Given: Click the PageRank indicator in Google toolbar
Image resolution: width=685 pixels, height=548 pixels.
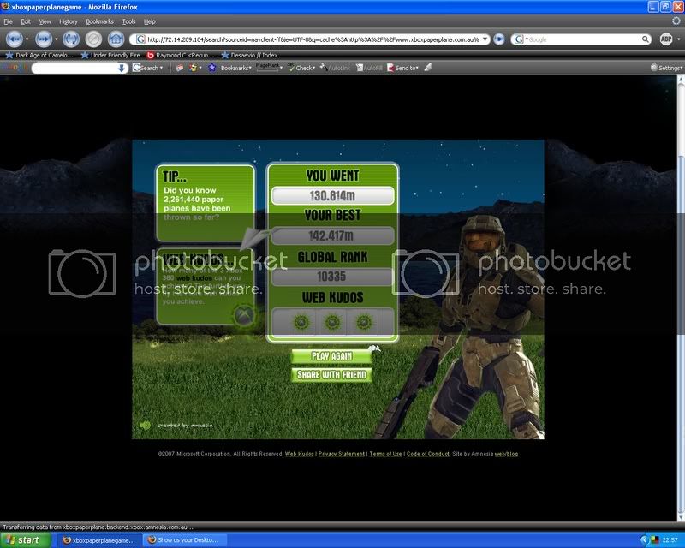Looking at the screenshot, I should (267, 67).
